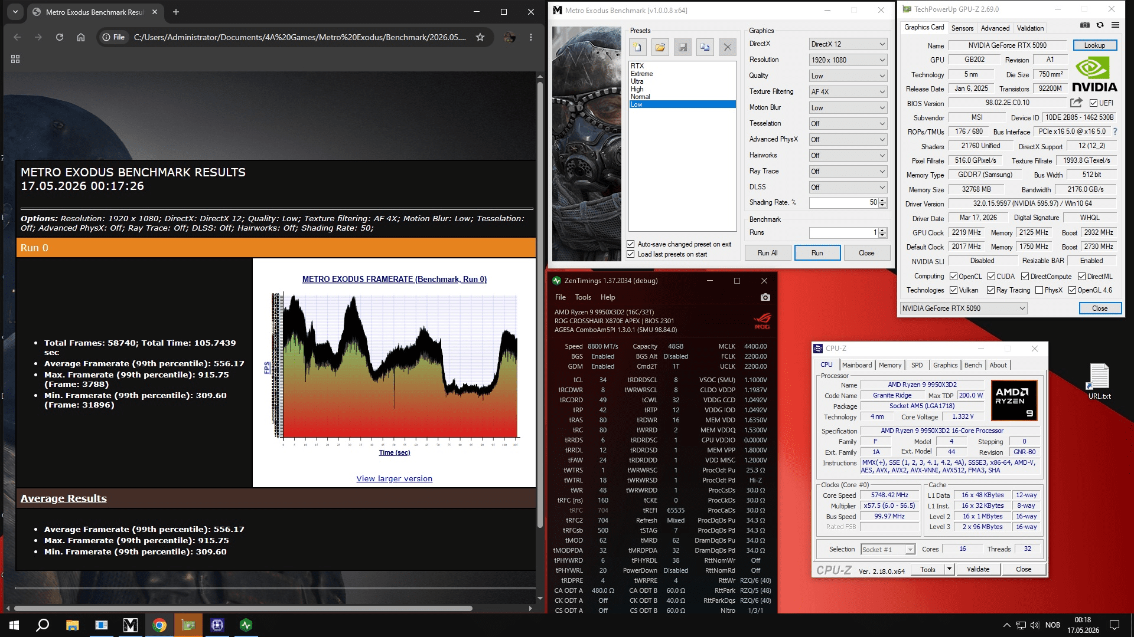This screenshot has width=1134, height=637.
Task: Refresh GPU-Z data with the refresh icon
Action: [x=1100, y=25]
